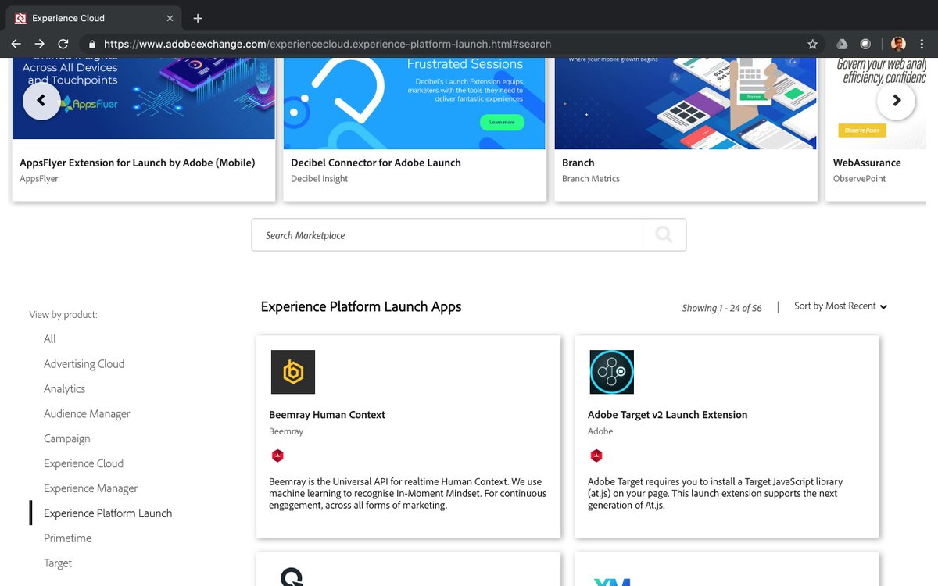Filter by Campaign product
Screen dimensions: 938x586
pos(67,439)
